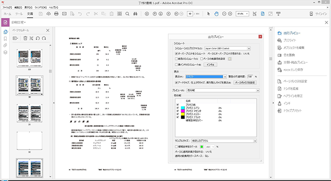
Task: Click page background color swatch
Action: (230, 59)
